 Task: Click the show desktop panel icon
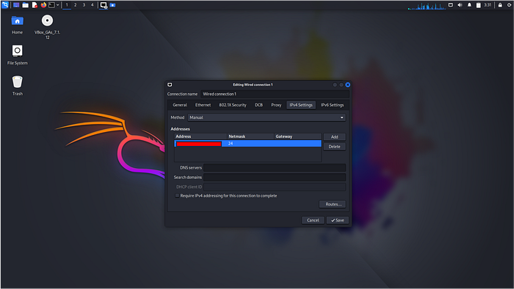(16, 5)
